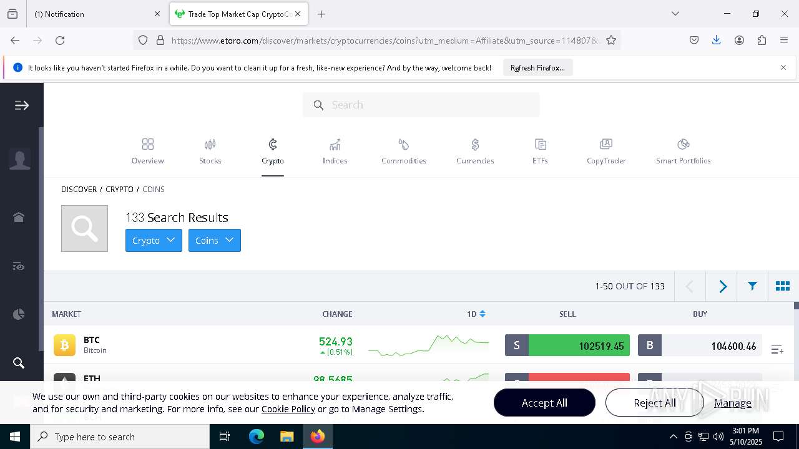799x449 pixels.
Task: Click the Bitcoin coin logo
Action: pos(64,345)
